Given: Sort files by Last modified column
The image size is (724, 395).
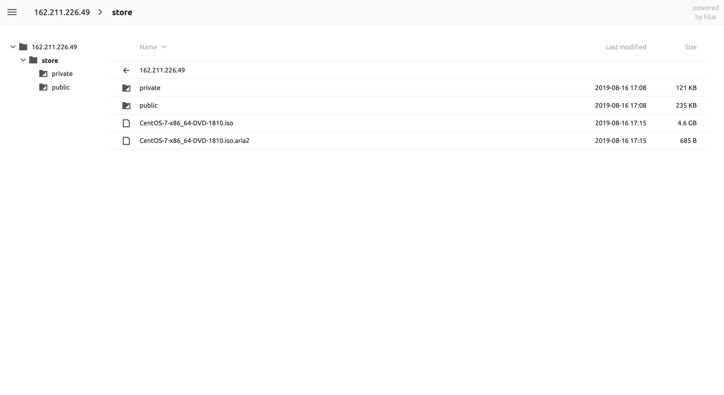Looking at the screenshot, I should click(626, 47).
